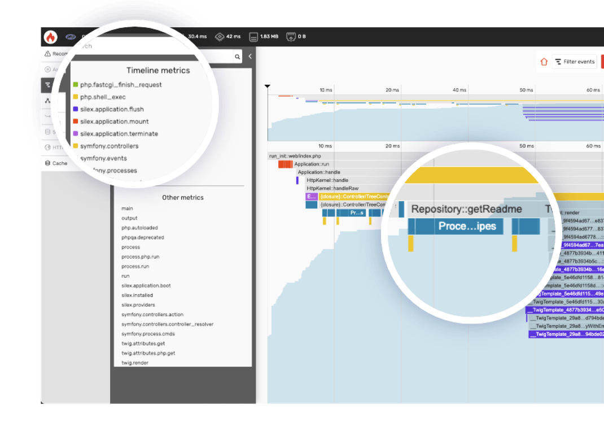Select the 0 B network value
Image resolution: width=604 pixels, height=431 pixels.
[301, 37]
